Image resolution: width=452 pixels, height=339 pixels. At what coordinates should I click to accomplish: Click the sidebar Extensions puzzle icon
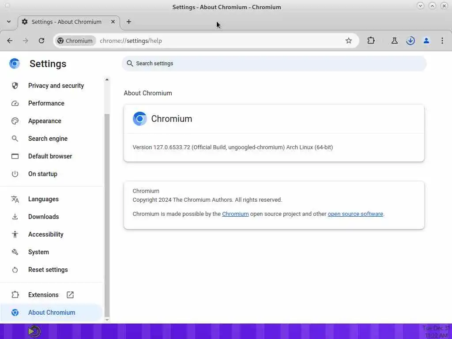15,294
